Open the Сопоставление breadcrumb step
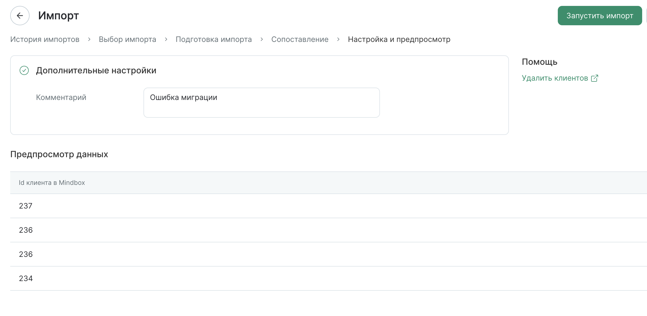Viewport: 647px width, 316px height. pos(300,39)
